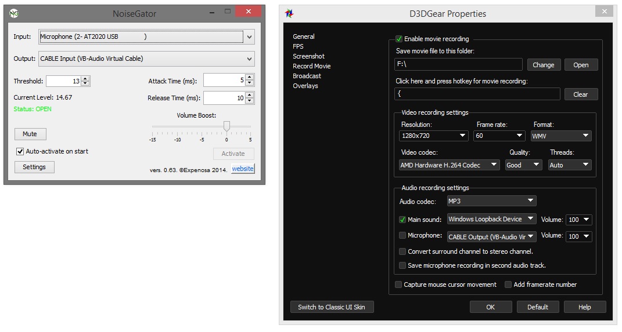
Task: Enable Convert surround channel to stereo
Action: tap(402, 251)
